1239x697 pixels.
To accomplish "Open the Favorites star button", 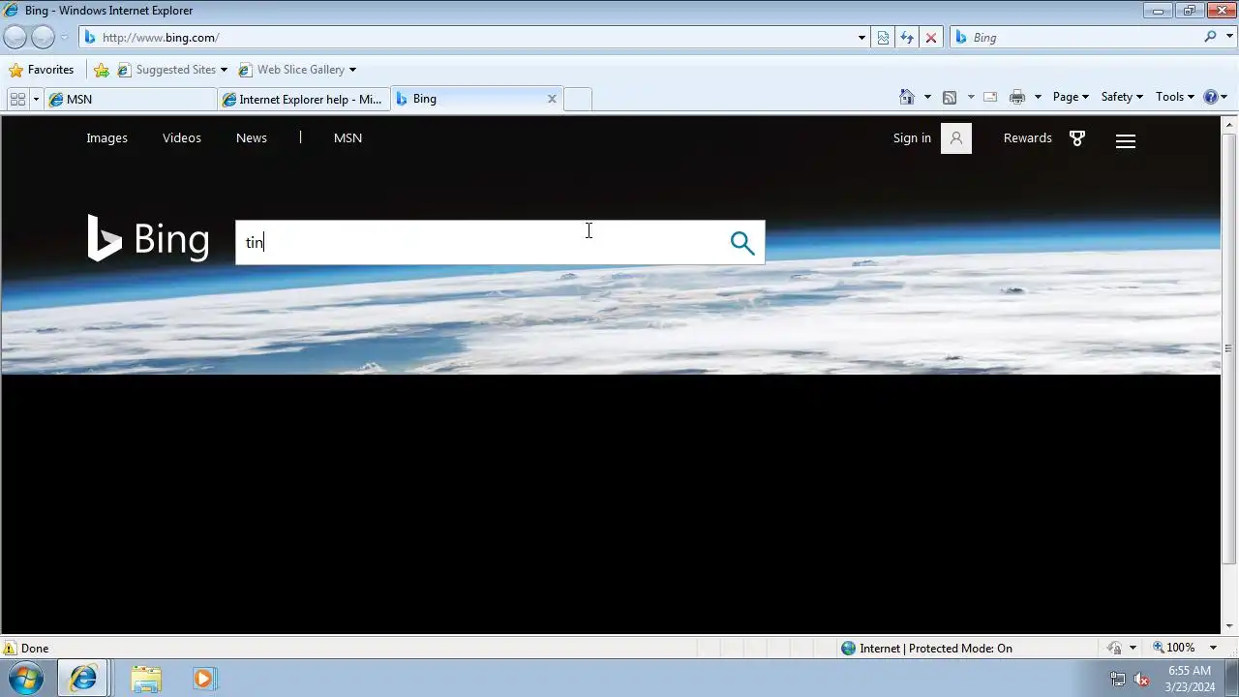I will coord(41,70).
